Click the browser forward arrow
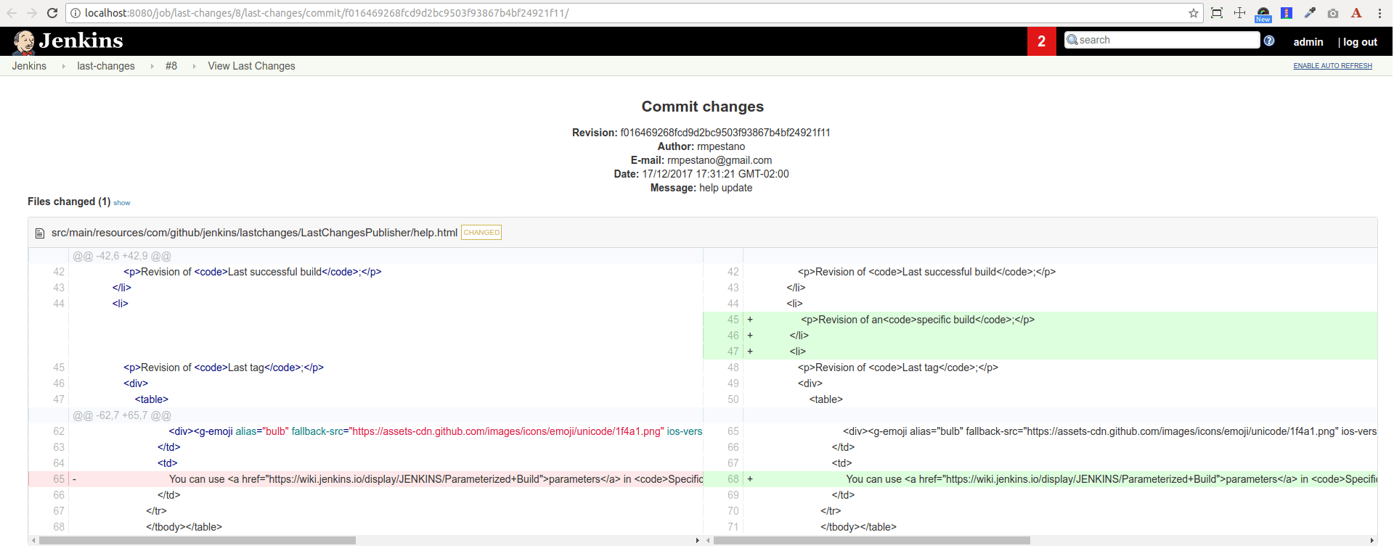The width and height of the screenshot is (1394, 556). pos(32,13)
